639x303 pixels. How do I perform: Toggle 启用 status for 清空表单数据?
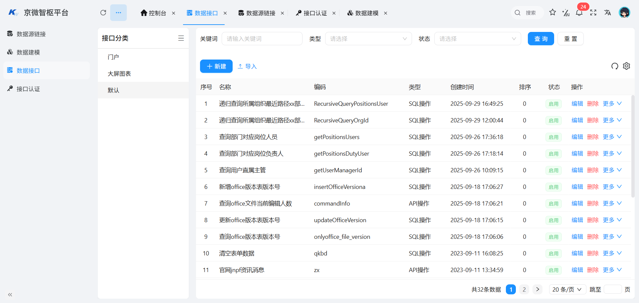[x=553, y=253]
